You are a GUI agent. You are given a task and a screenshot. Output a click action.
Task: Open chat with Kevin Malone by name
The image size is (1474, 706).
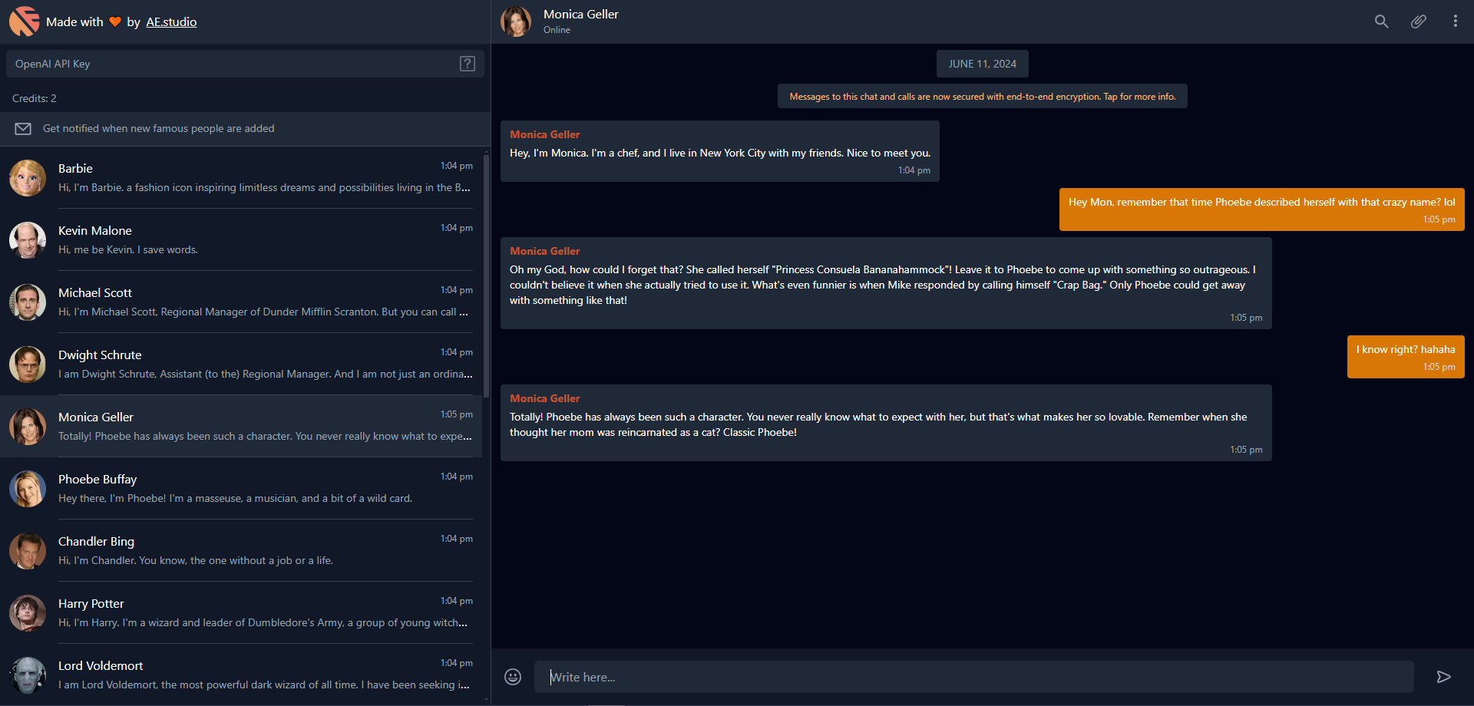coord(95,231)
